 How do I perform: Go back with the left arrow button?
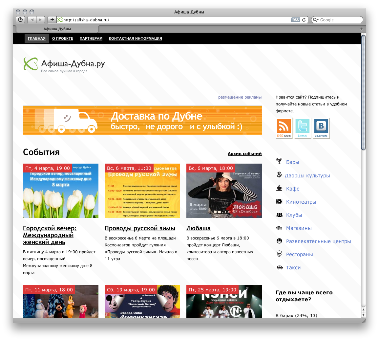[x=32, y=20]
